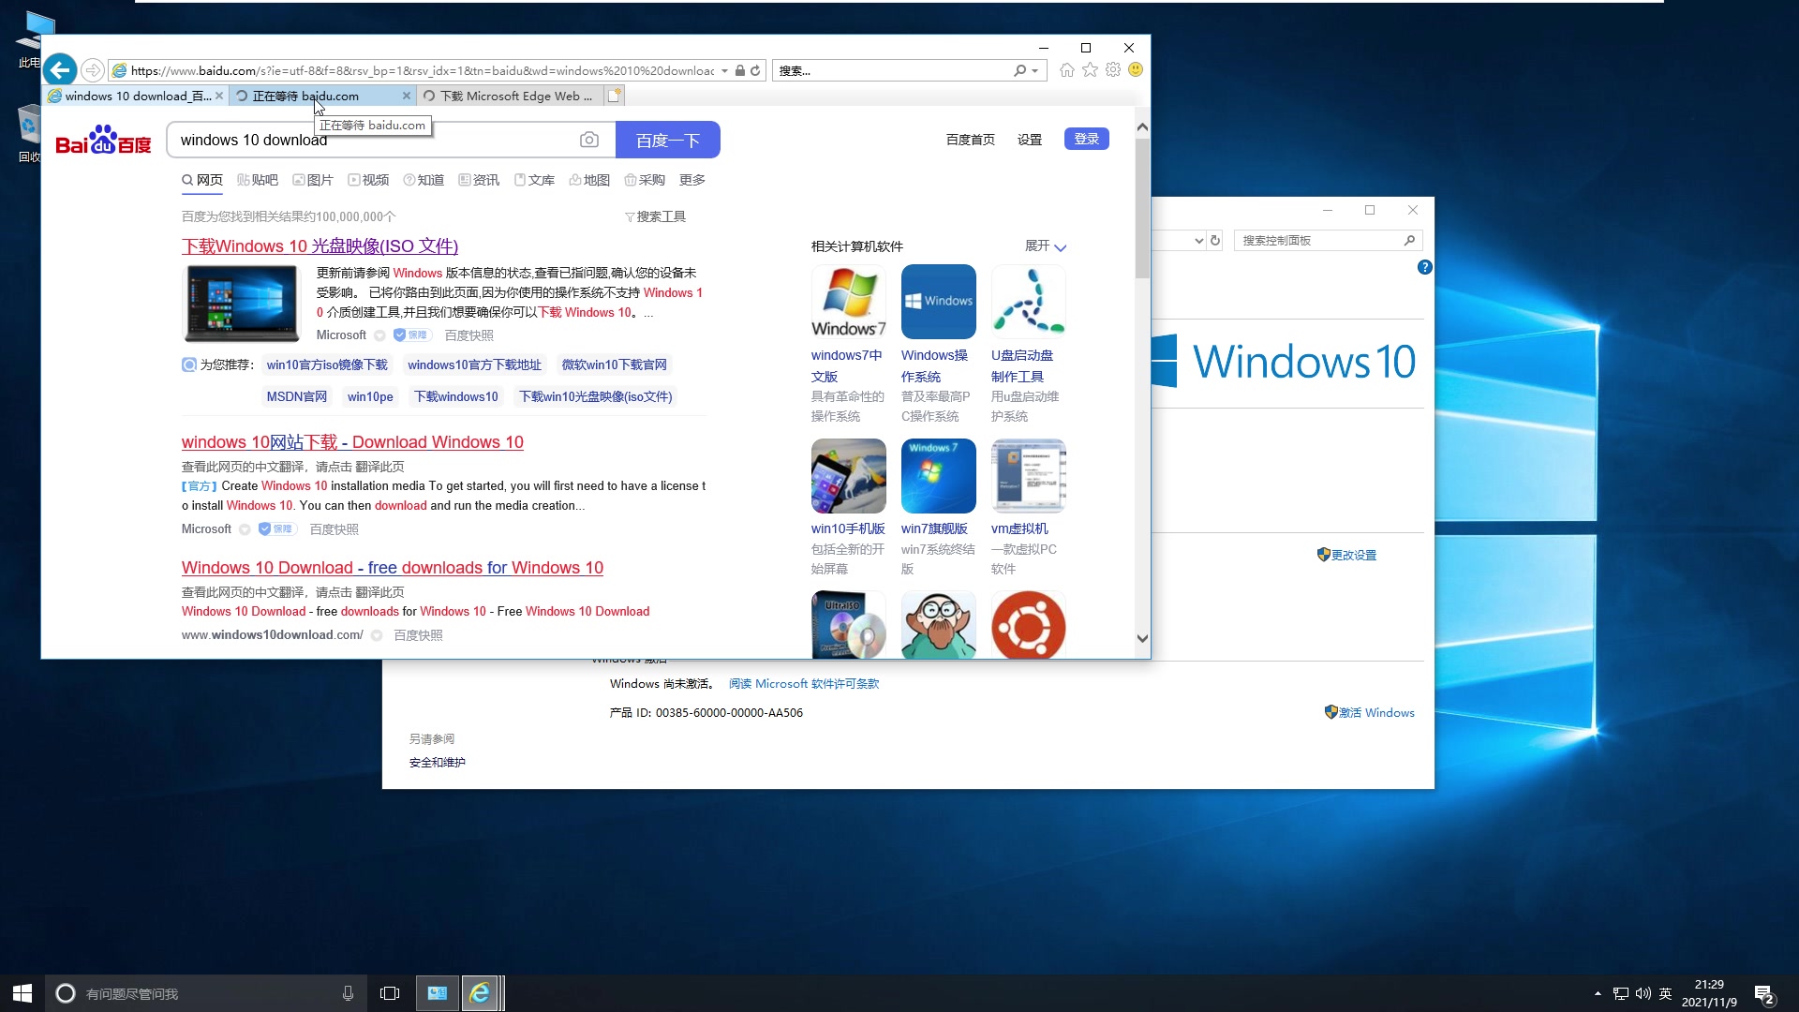This screenshot has height=1012, width=1799.
Task: Open IE favorites star icon
Action: click(1090, 70)
